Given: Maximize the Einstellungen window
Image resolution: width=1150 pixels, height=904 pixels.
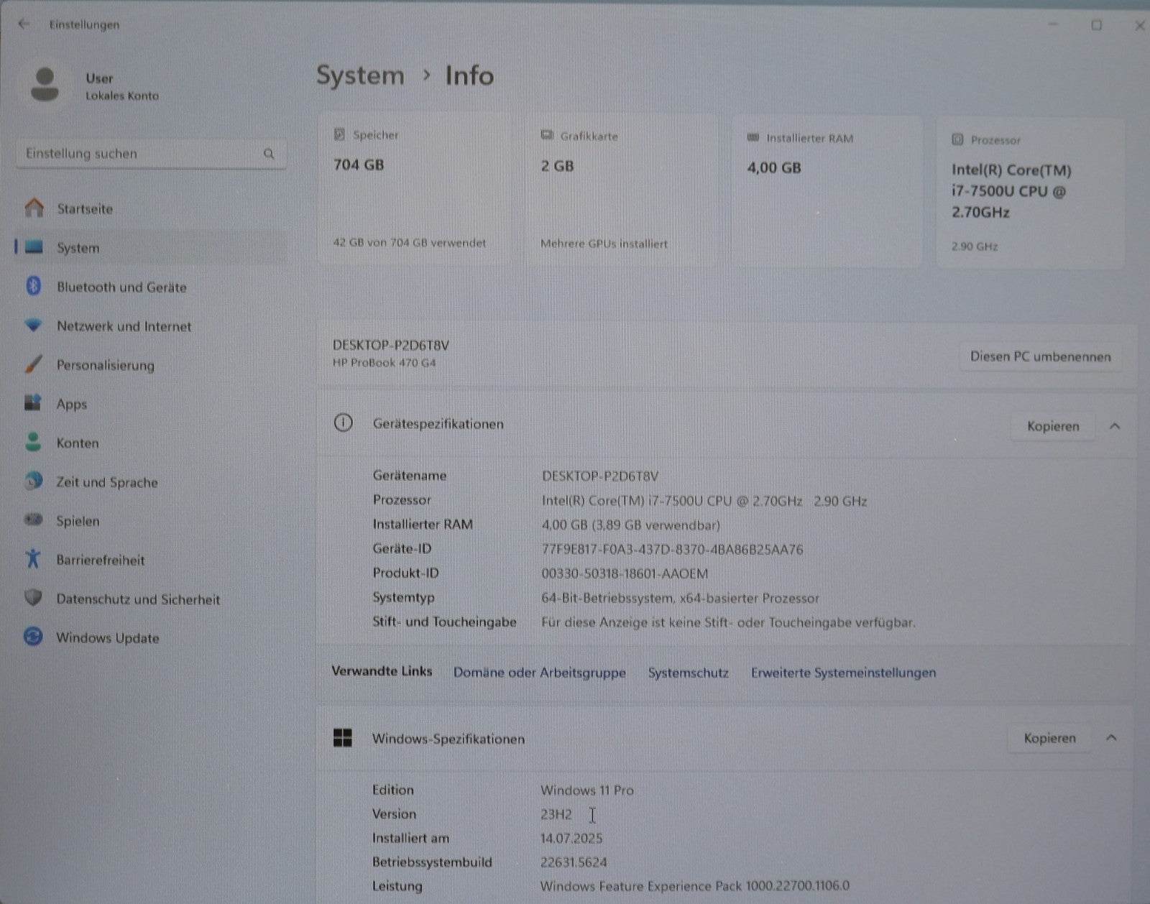Looking at the screenshot, I should [x=1096, y=25].
